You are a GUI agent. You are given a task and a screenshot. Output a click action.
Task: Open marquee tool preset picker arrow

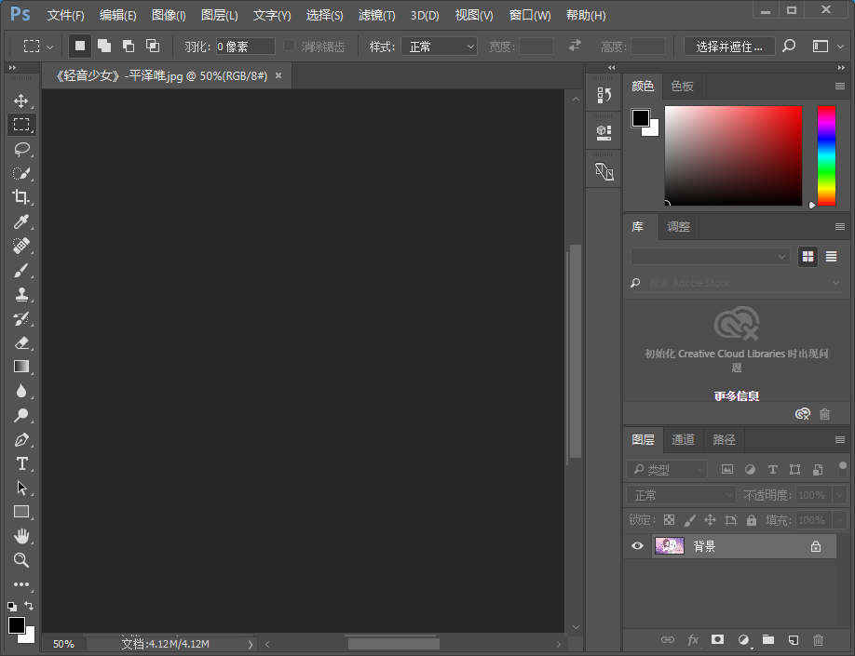pos(50,47)
